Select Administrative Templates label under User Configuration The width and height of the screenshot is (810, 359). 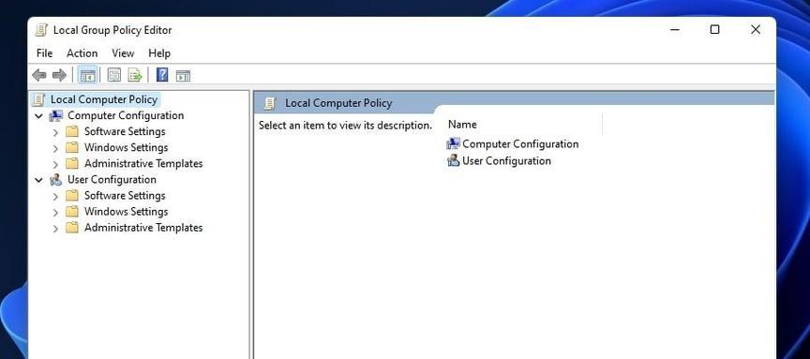(143, 227)
